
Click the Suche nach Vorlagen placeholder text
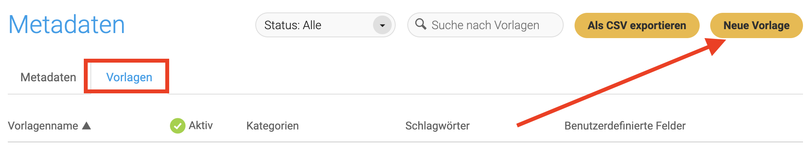[485, 25]
